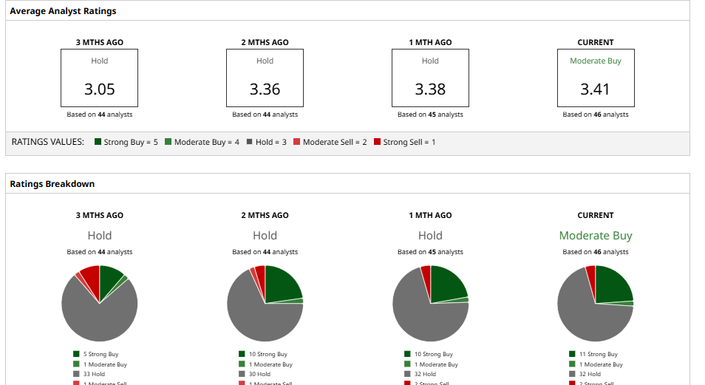Click the CURRENT ratings pie chart

pos(596,303)
